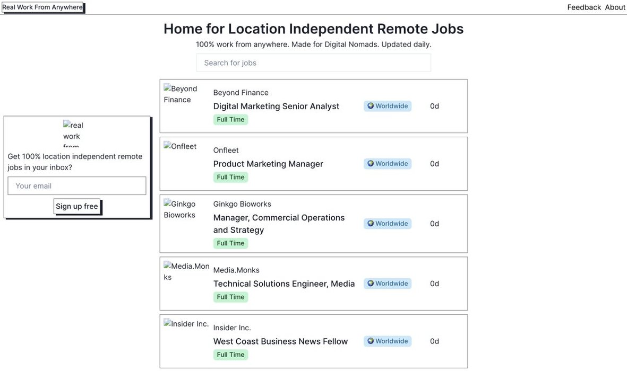This screenshot has height=371, width=627.
Task: Click the Ginkgo Bioworks logo image
Action: (x=180, y=209)
